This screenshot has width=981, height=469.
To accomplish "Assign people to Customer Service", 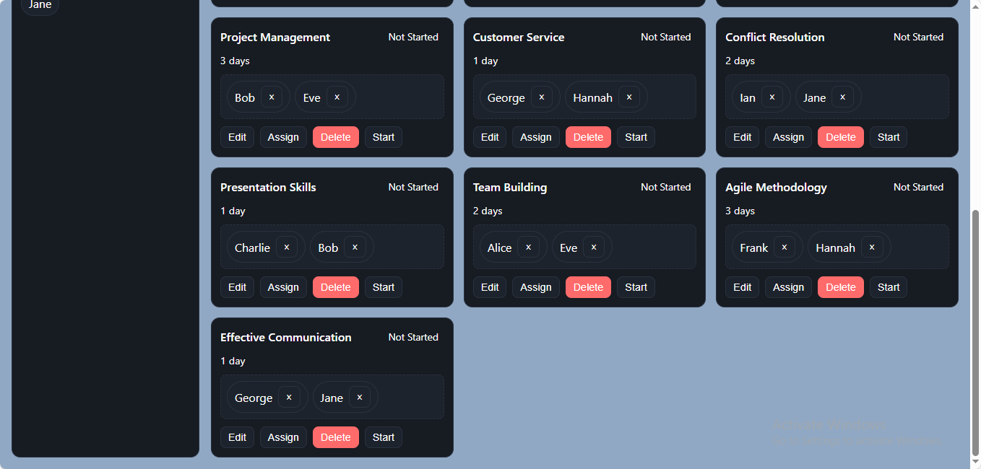I will click(536, 137).
